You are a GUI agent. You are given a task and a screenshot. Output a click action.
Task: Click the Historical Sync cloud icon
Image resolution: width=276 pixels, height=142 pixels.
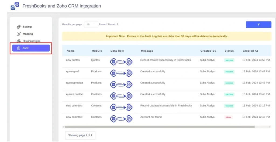pos(19,41)
